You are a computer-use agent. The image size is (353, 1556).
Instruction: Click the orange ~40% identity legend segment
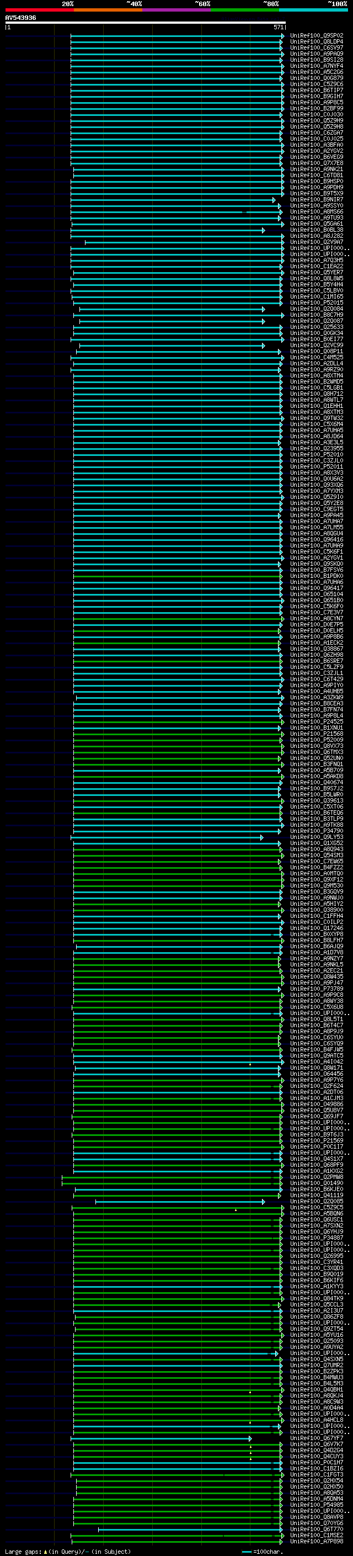coord(108,10)
